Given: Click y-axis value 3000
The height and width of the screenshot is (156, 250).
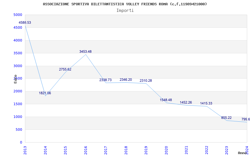Looking at the screenshot, I should click(x=18, y=66).
